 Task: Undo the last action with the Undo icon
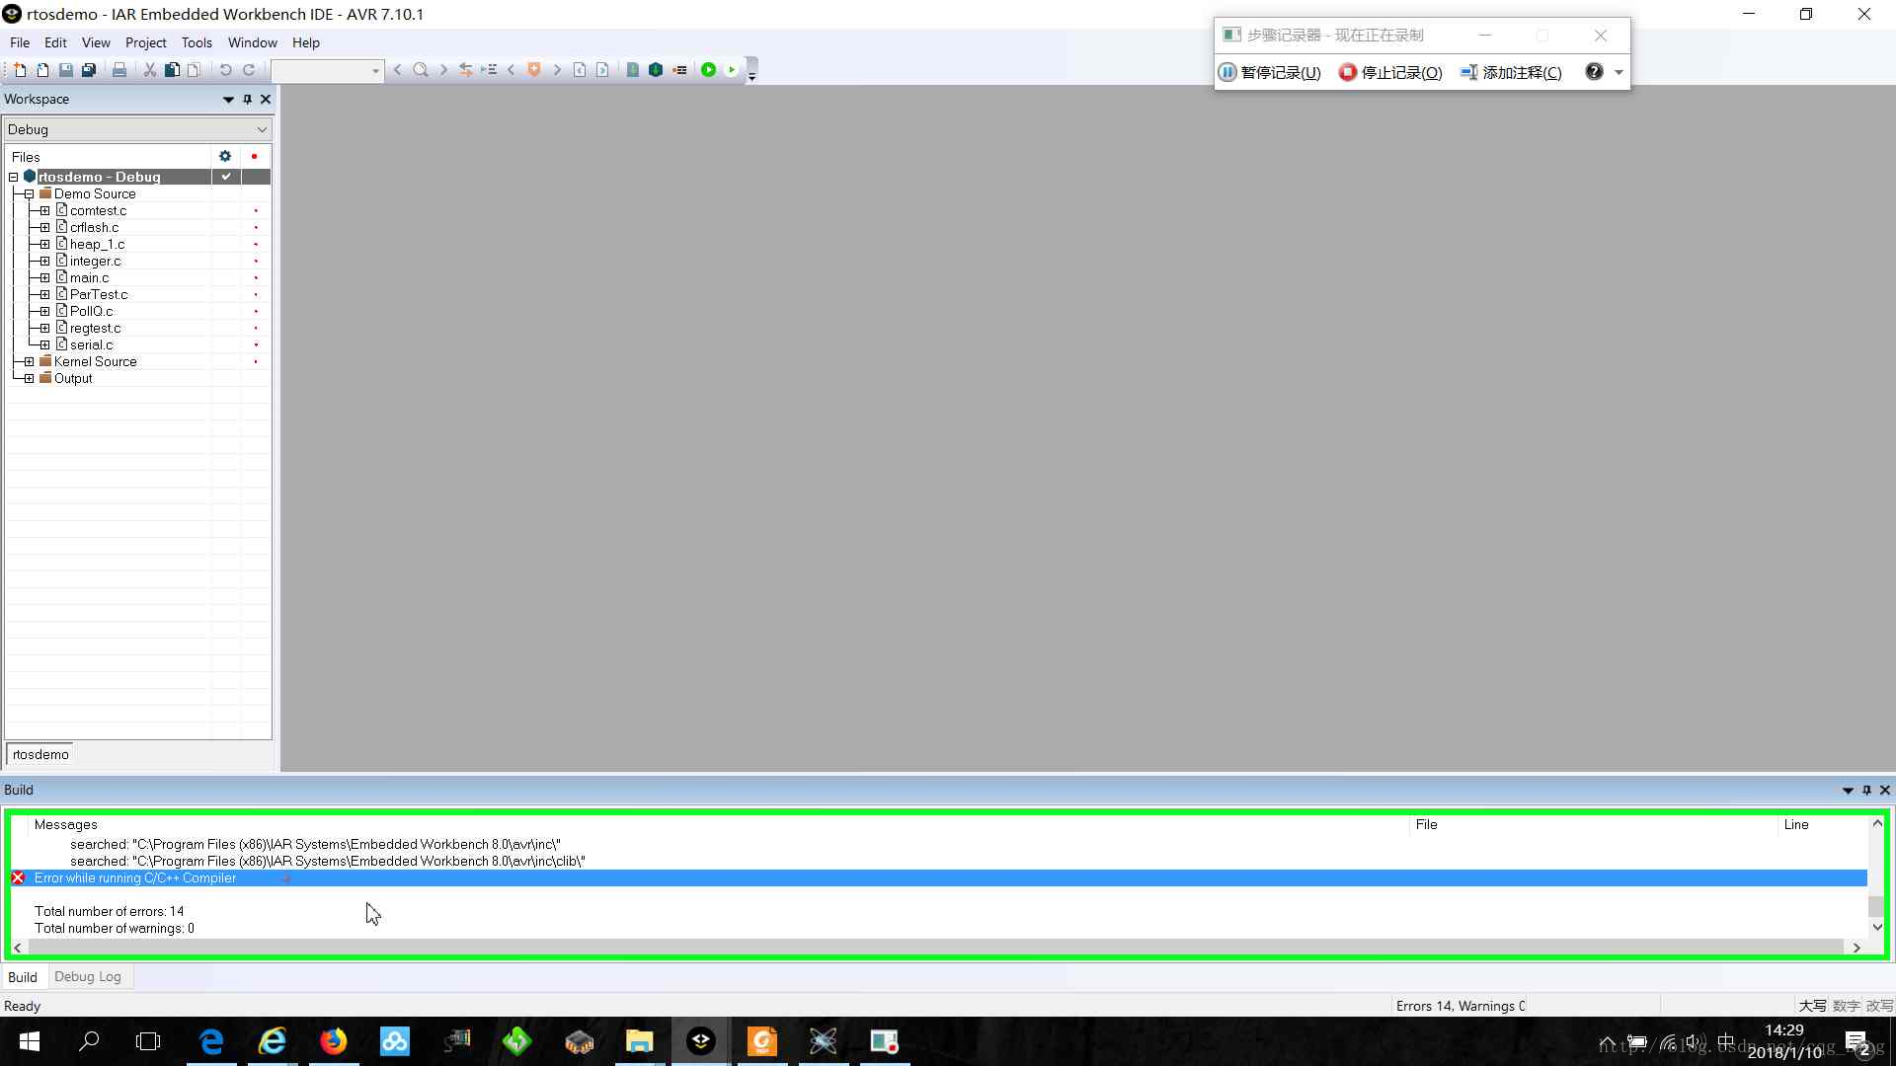click(225, 70)
